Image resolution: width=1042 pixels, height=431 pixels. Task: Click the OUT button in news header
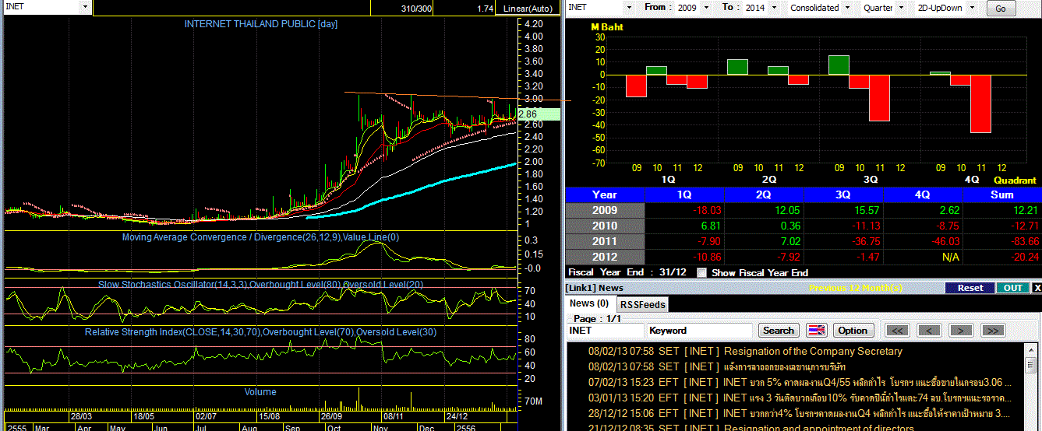1012,288
